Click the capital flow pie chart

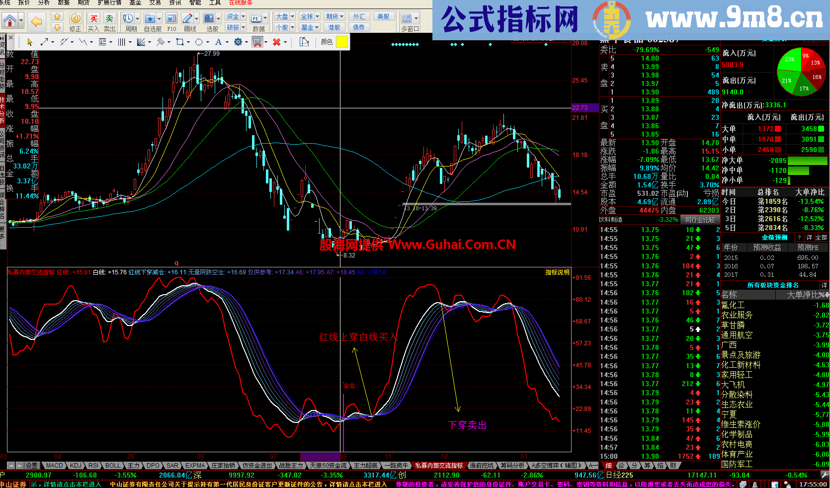pyautogui.click(x=800, y=72)
